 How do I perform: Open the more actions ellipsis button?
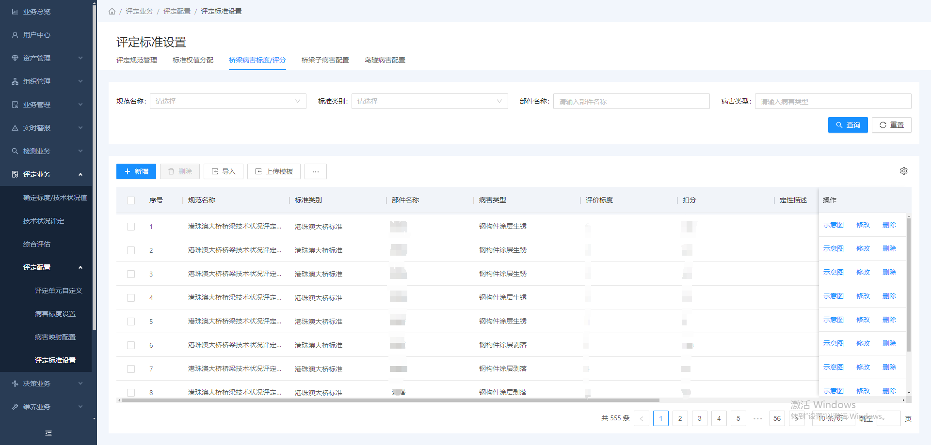coord(316,171)
